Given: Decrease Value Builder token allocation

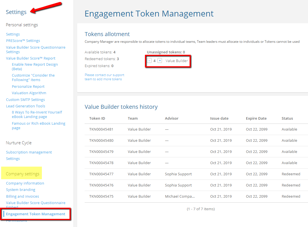Looking at the screenshot, I should [150, 60].
